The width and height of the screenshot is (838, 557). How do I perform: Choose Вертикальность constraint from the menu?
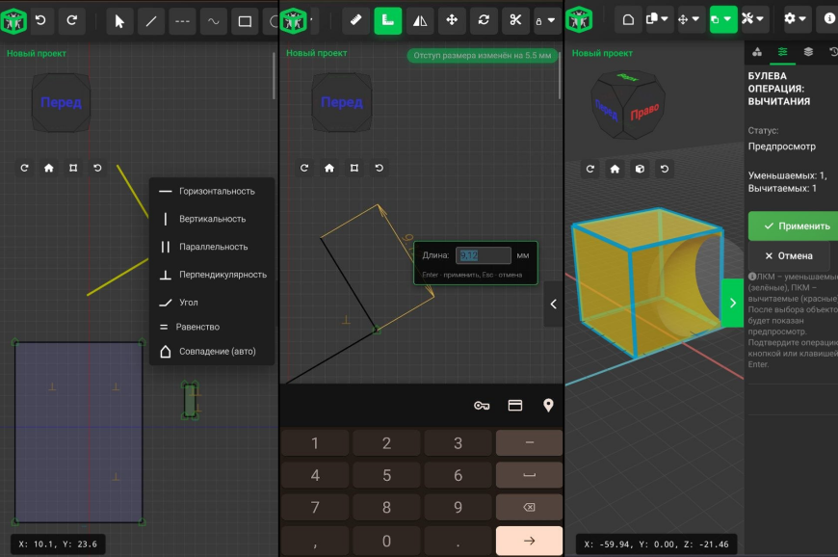pyautogui.click(x=212, y=219)
